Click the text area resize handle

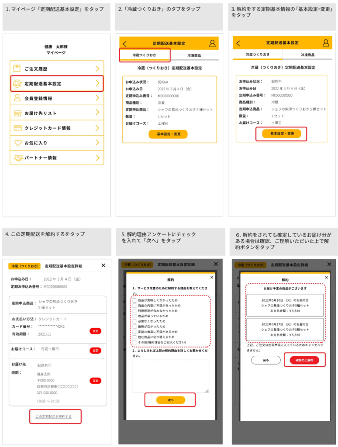pyautogui.click(x=207, y=391)
